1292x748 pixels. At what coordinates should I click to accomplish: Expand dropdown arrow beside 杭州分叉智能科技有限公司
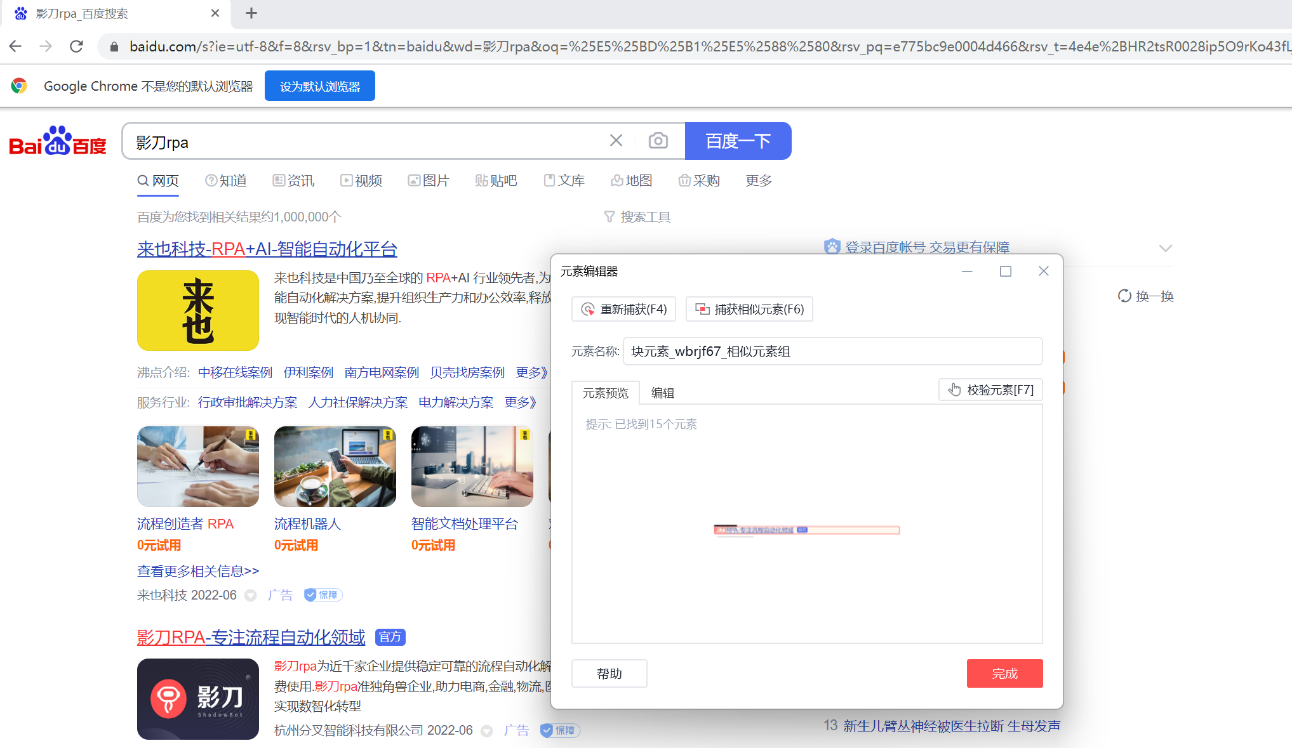(x=487, y=731)
